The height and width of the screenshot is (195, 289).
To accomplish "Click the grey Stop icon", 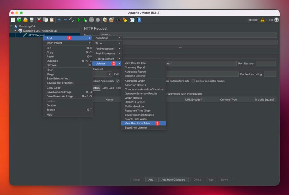I will [x=91, y=20].
